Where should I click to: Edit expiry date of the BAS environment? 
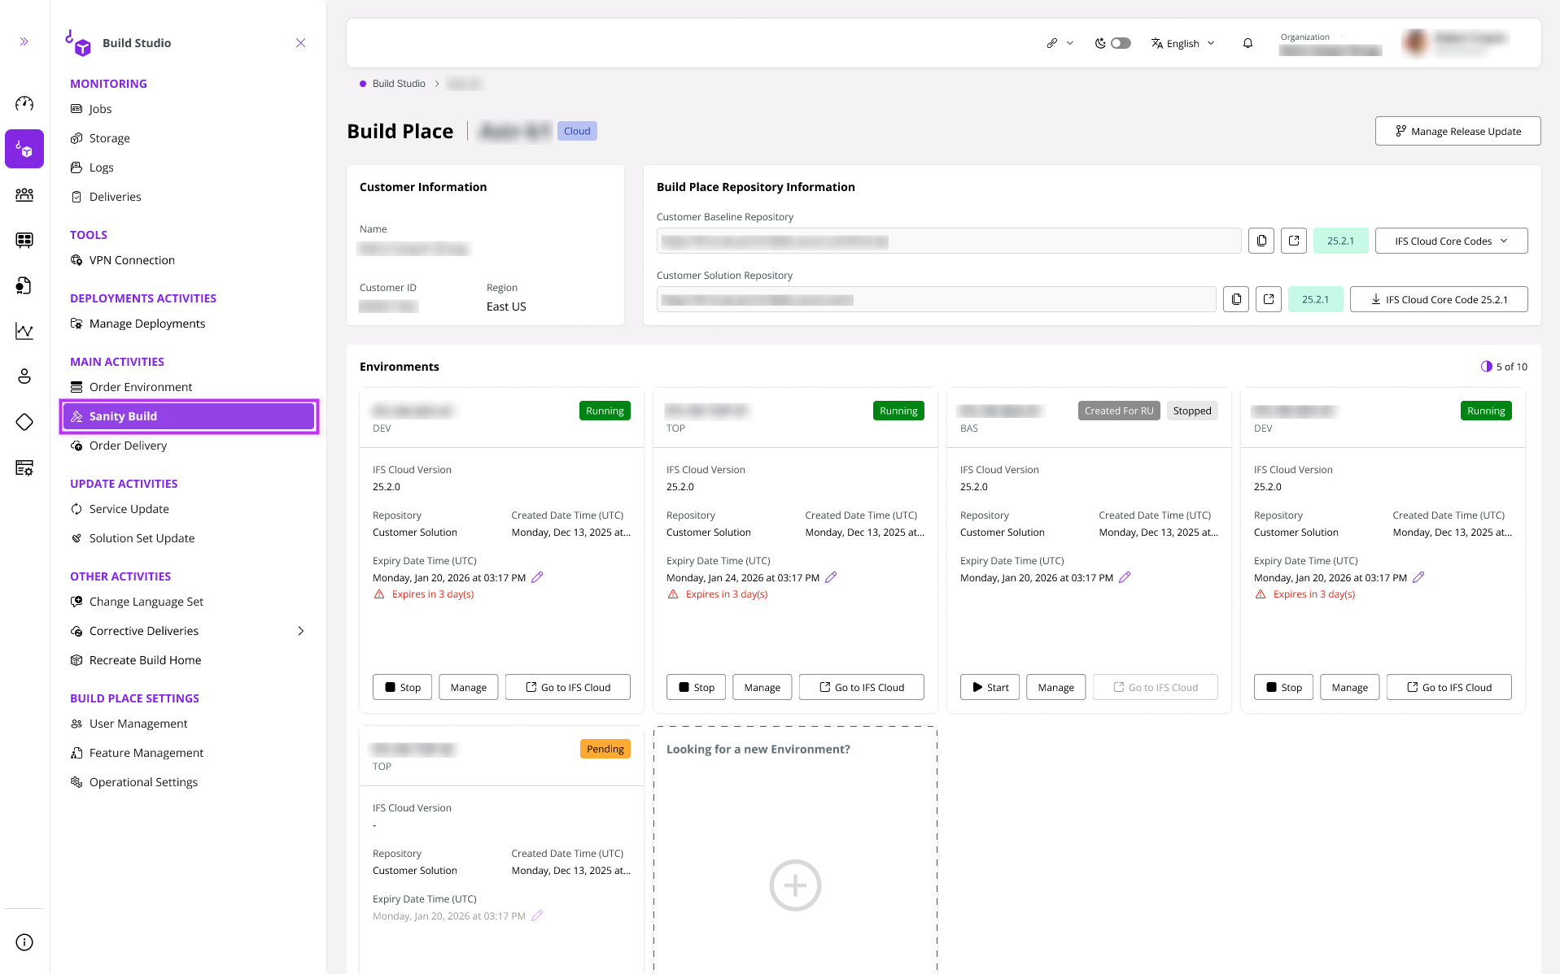(1125, 577)
